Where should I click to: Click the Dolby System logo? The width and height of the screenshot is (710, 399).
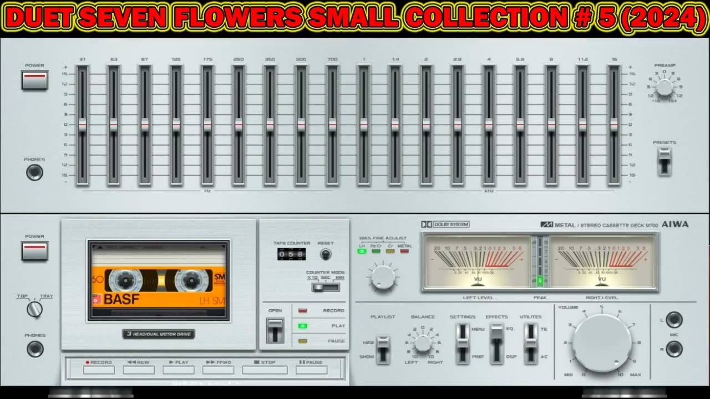[x=445, y=224]
